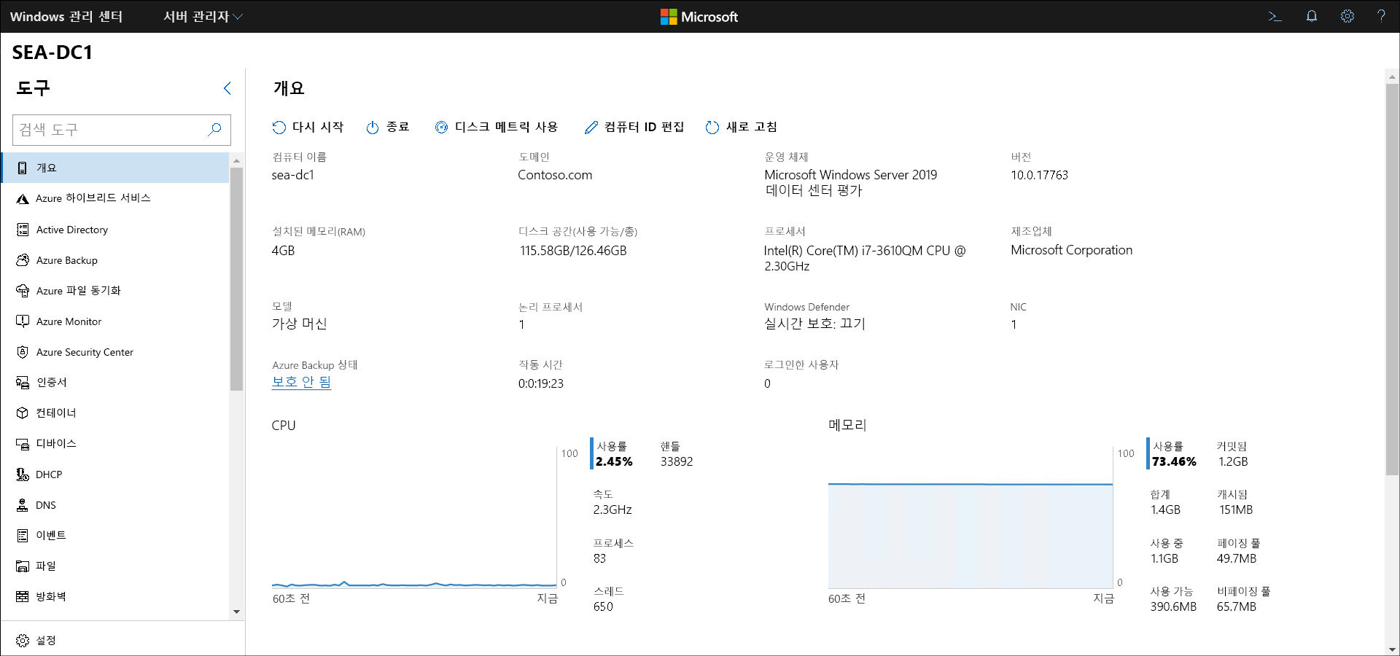1400x656 pixels.
Task: Click the 실시간 보호: 끄기 status
Action: click(x=814, y=324)
